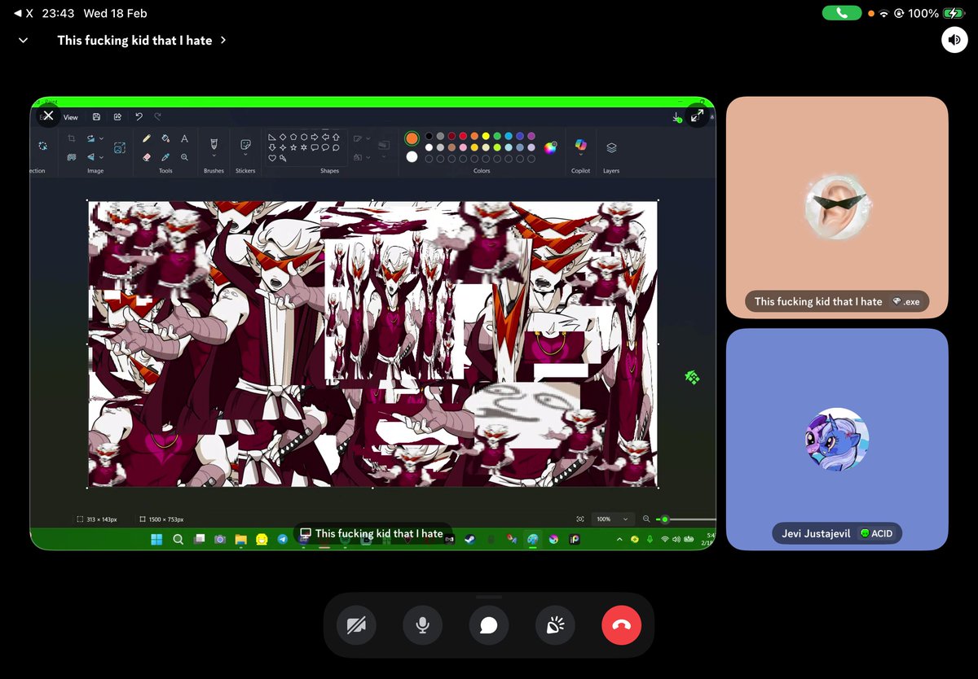Select the Pencil tool in Paint
This screenshot has width=978, height=679.
(147, 139)
